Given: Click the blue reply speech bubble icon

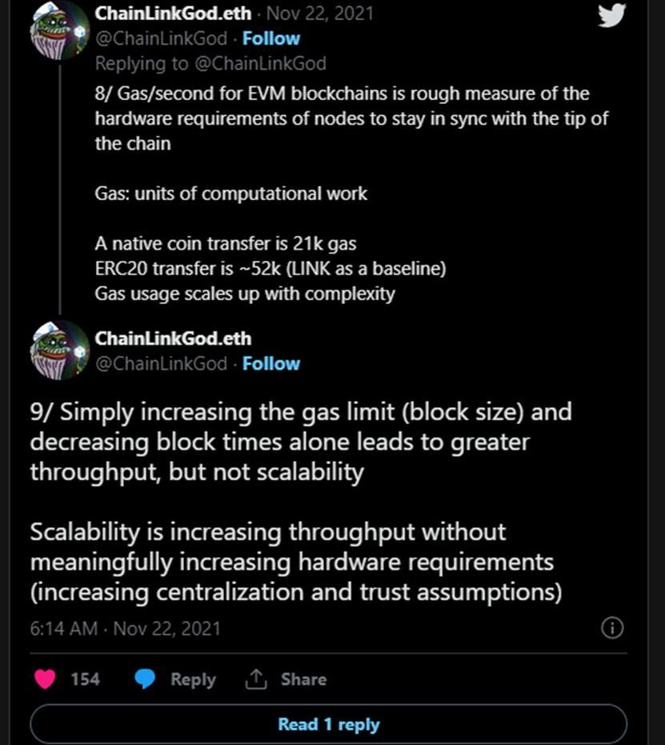Looking at the screenshot, I should click(x=145, y=679).
